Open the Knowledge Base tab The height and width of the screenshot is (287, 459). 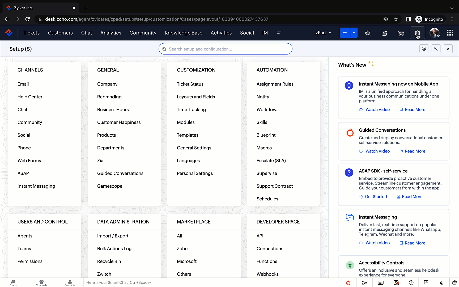pyautogui.click(x=184, y=33)
